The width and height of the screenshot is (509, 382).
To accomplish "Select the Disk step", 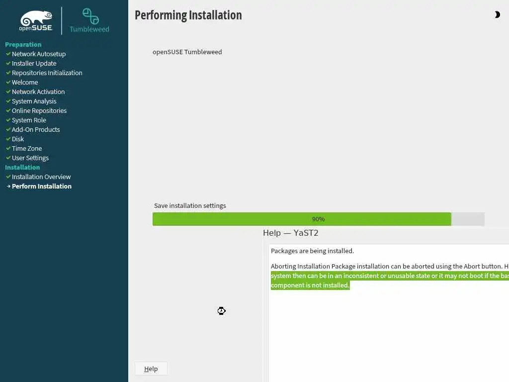I will [18, 139].
